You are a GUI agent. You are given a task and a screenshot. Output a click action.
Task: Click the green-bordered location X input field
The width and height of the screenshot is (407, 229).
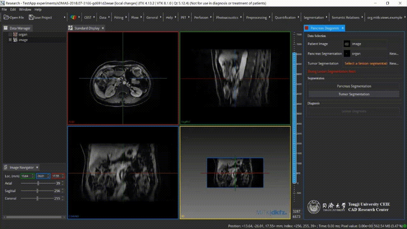pos(25,176)
